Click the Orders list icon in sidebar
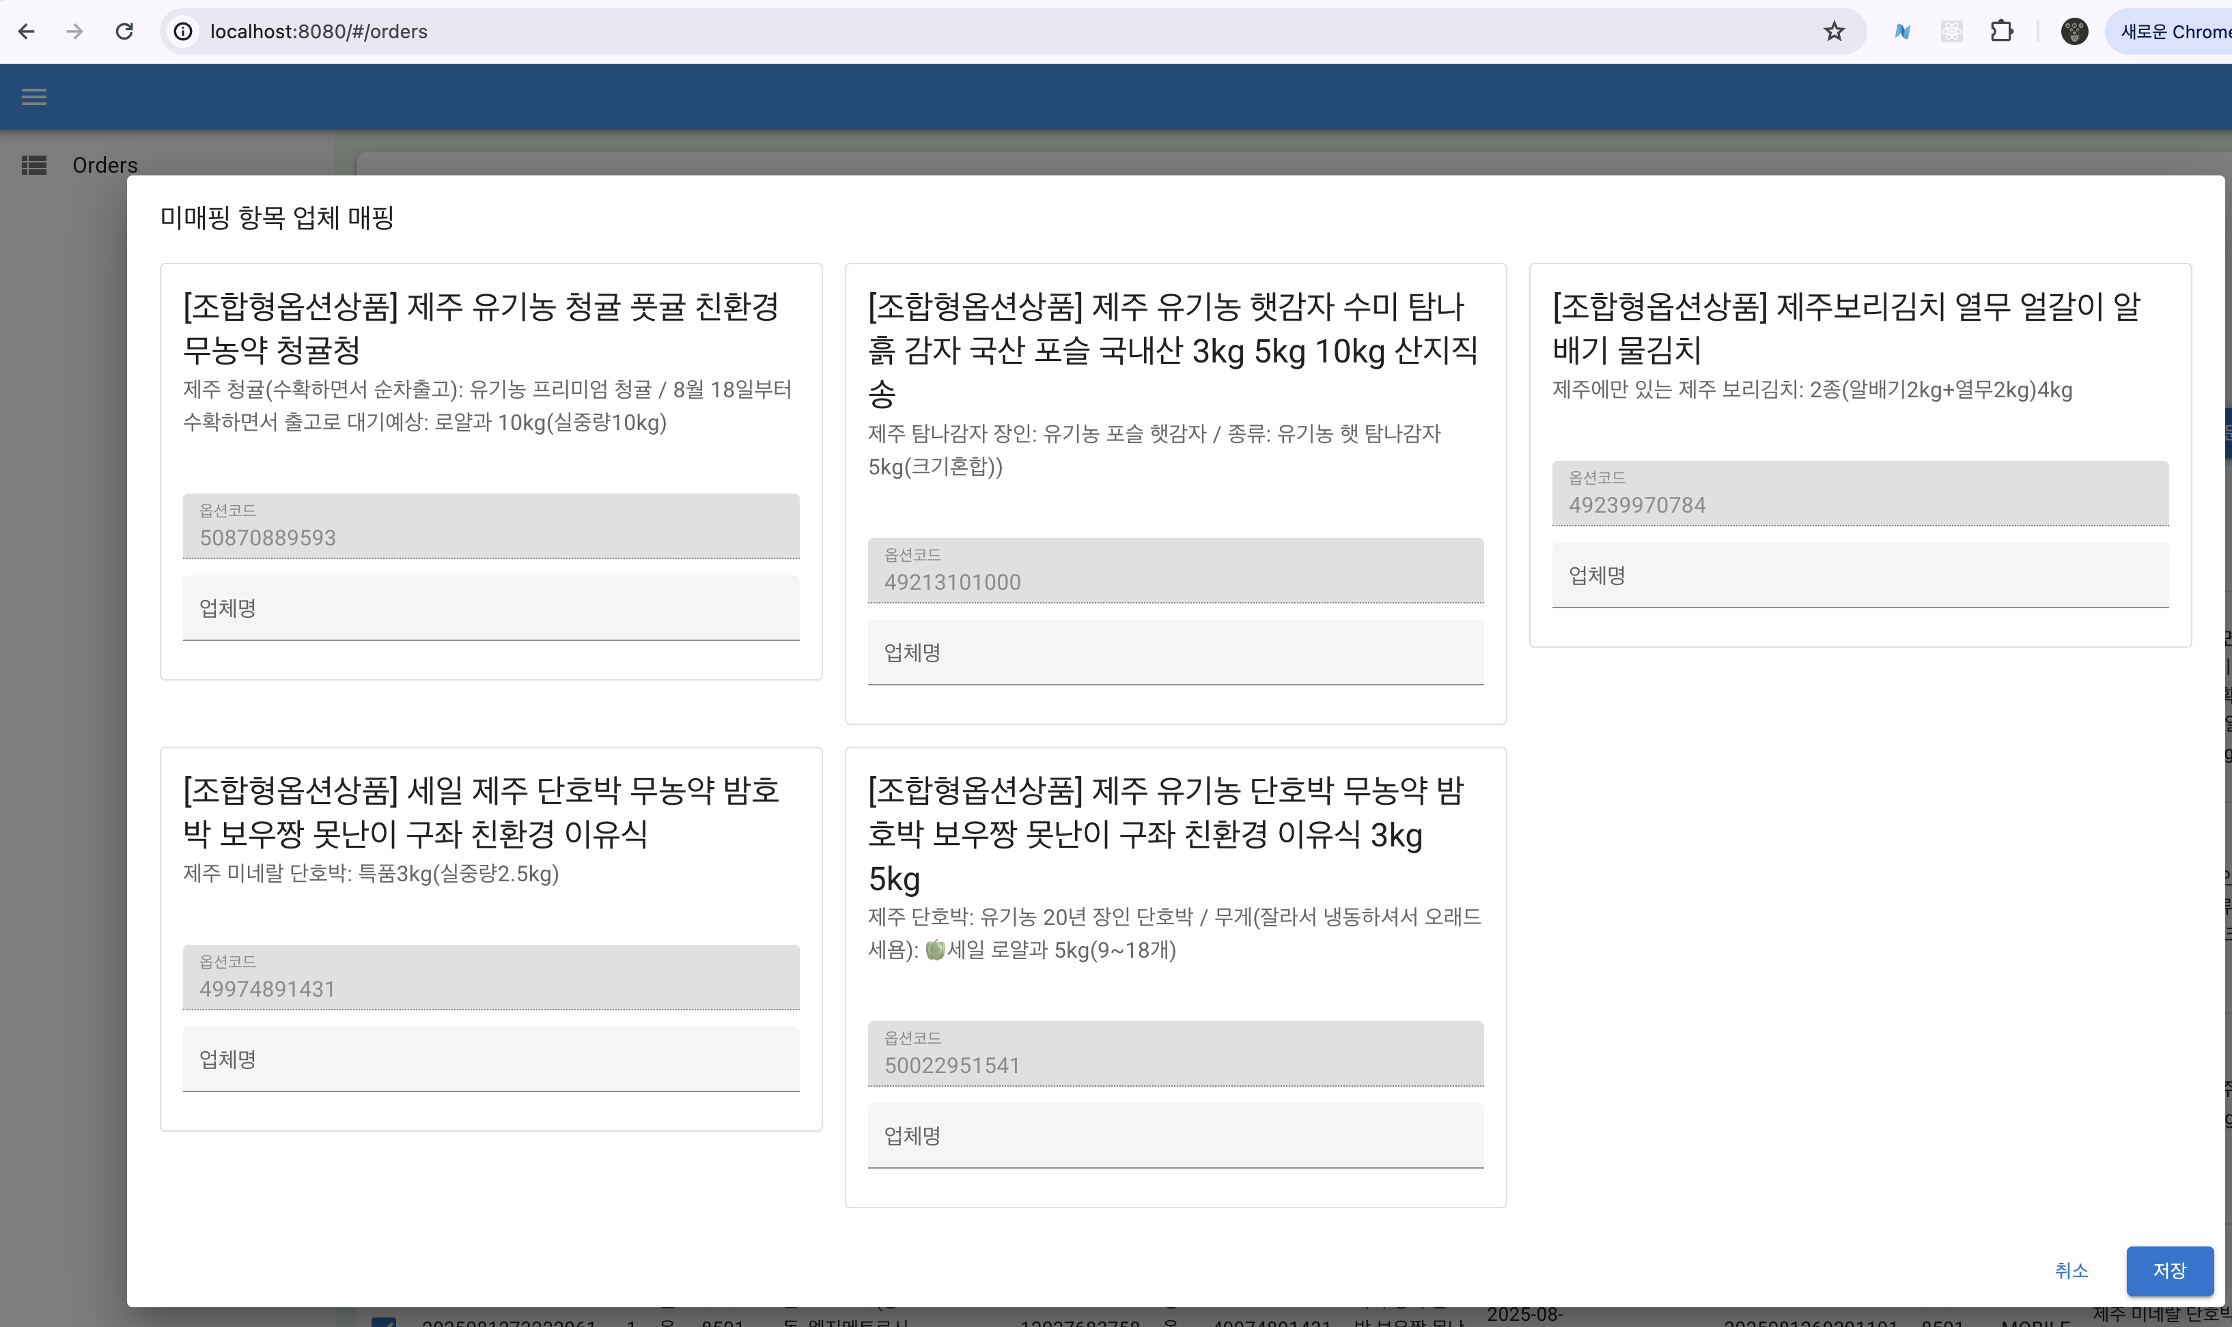2232x1327 pixels. coord(34,165)
